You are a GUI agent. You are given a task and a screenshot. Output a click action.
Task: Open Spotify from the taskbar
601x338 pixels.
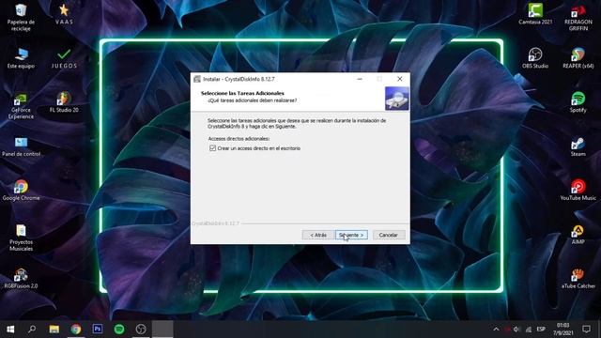(119, 330)
